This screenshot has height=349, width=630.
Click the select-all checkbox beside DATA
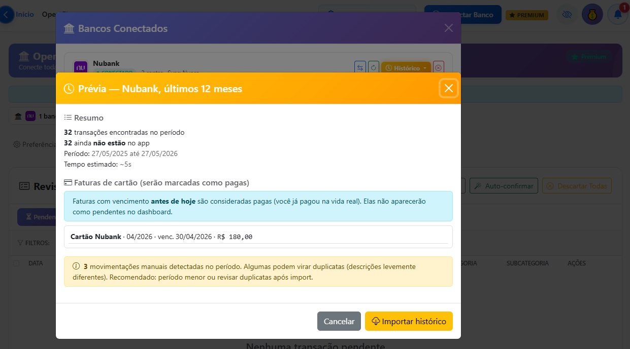[17, 263]
